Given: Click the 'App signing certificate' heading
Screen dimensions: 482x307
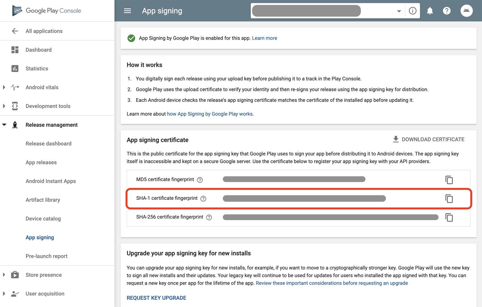Looking at the screenshot, I should 158,140.
